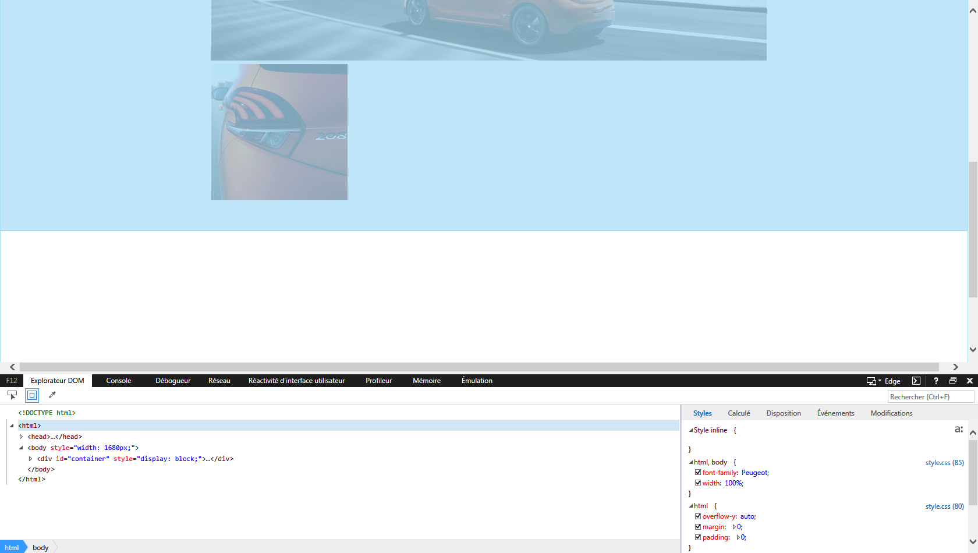Open Réactivité d'interface utilisateur tab
Screen dimensions: 978x553
point(297,381)
